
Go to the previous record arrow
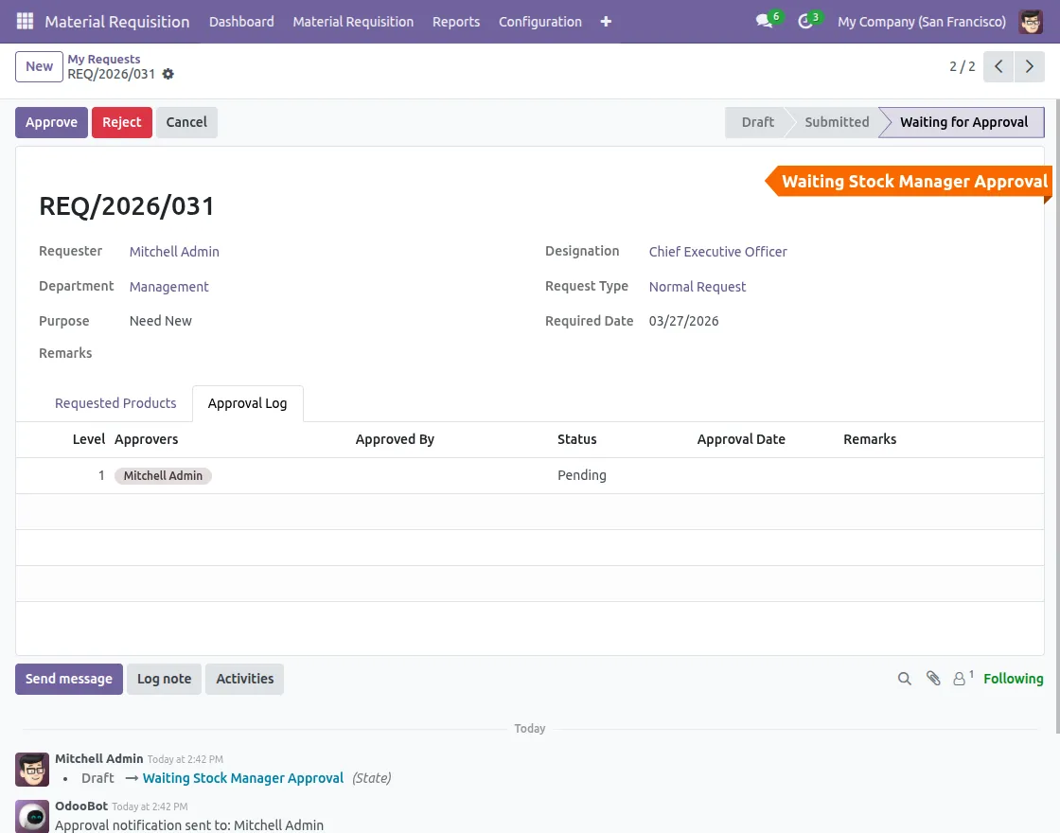(998, 66)
